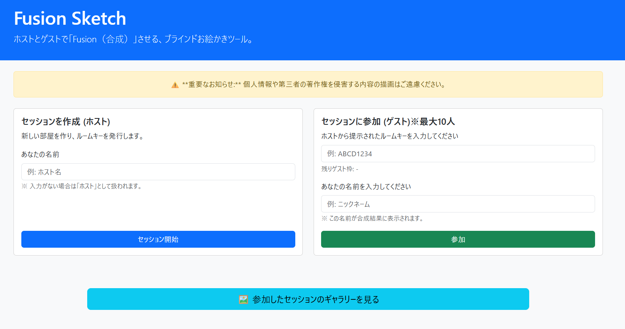Click hint この名前が合成結果に表示されます
Screen dimensions: 625x329
click(x=373, y=218)
